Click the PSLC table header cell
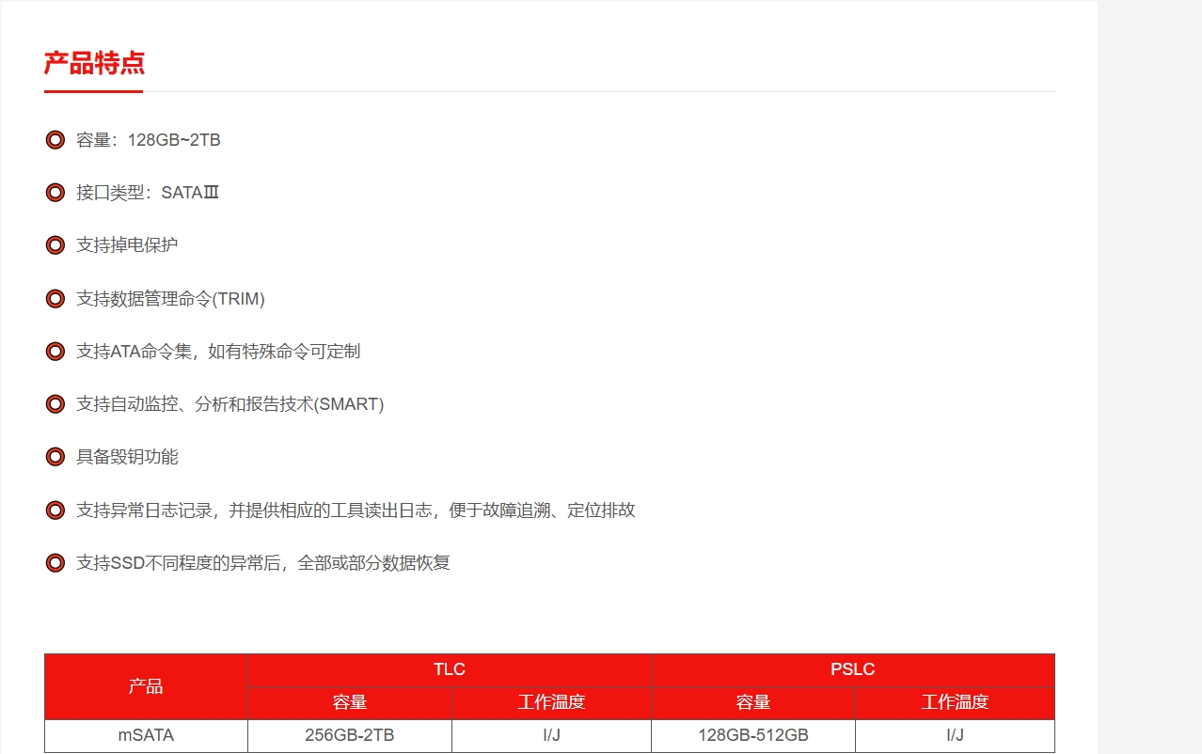This screenshot has height=754, width=1202. (853, 670)
